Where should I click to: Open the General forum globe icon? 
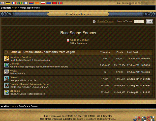7,65
